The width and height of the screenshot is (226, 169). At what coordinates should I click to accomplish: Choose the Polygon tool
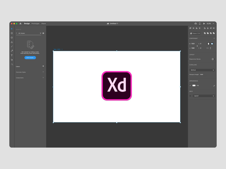click(12, 42)
